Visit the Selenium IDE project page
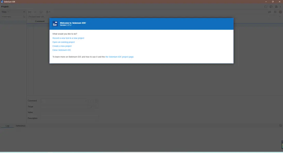 [120, 57]
